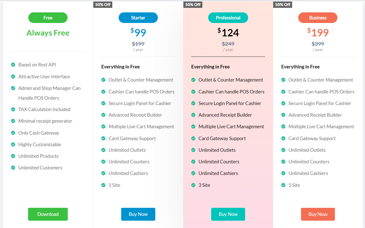365x228 pixels.
Task: Click the checkmark for Professional's "Unlimited Cashiers"
Action: (x=193, y=173)
